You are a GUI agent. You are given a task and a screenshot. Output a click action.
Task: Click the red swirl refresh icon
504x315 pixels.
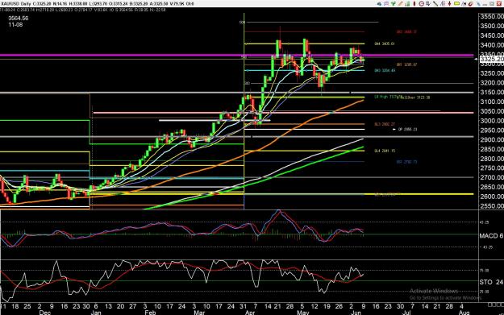(471, 3)
